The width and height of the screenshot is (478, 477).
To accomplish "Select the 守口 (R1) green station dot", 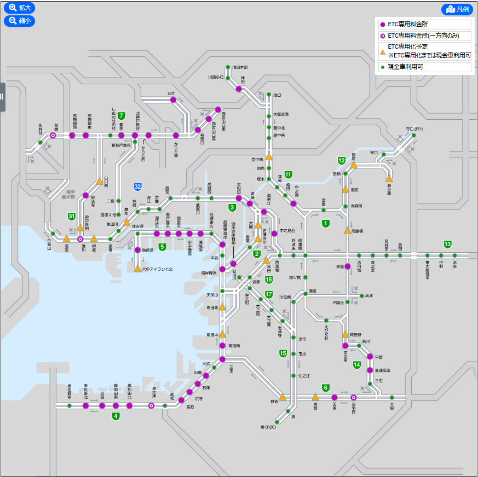I will coord(414,135).
